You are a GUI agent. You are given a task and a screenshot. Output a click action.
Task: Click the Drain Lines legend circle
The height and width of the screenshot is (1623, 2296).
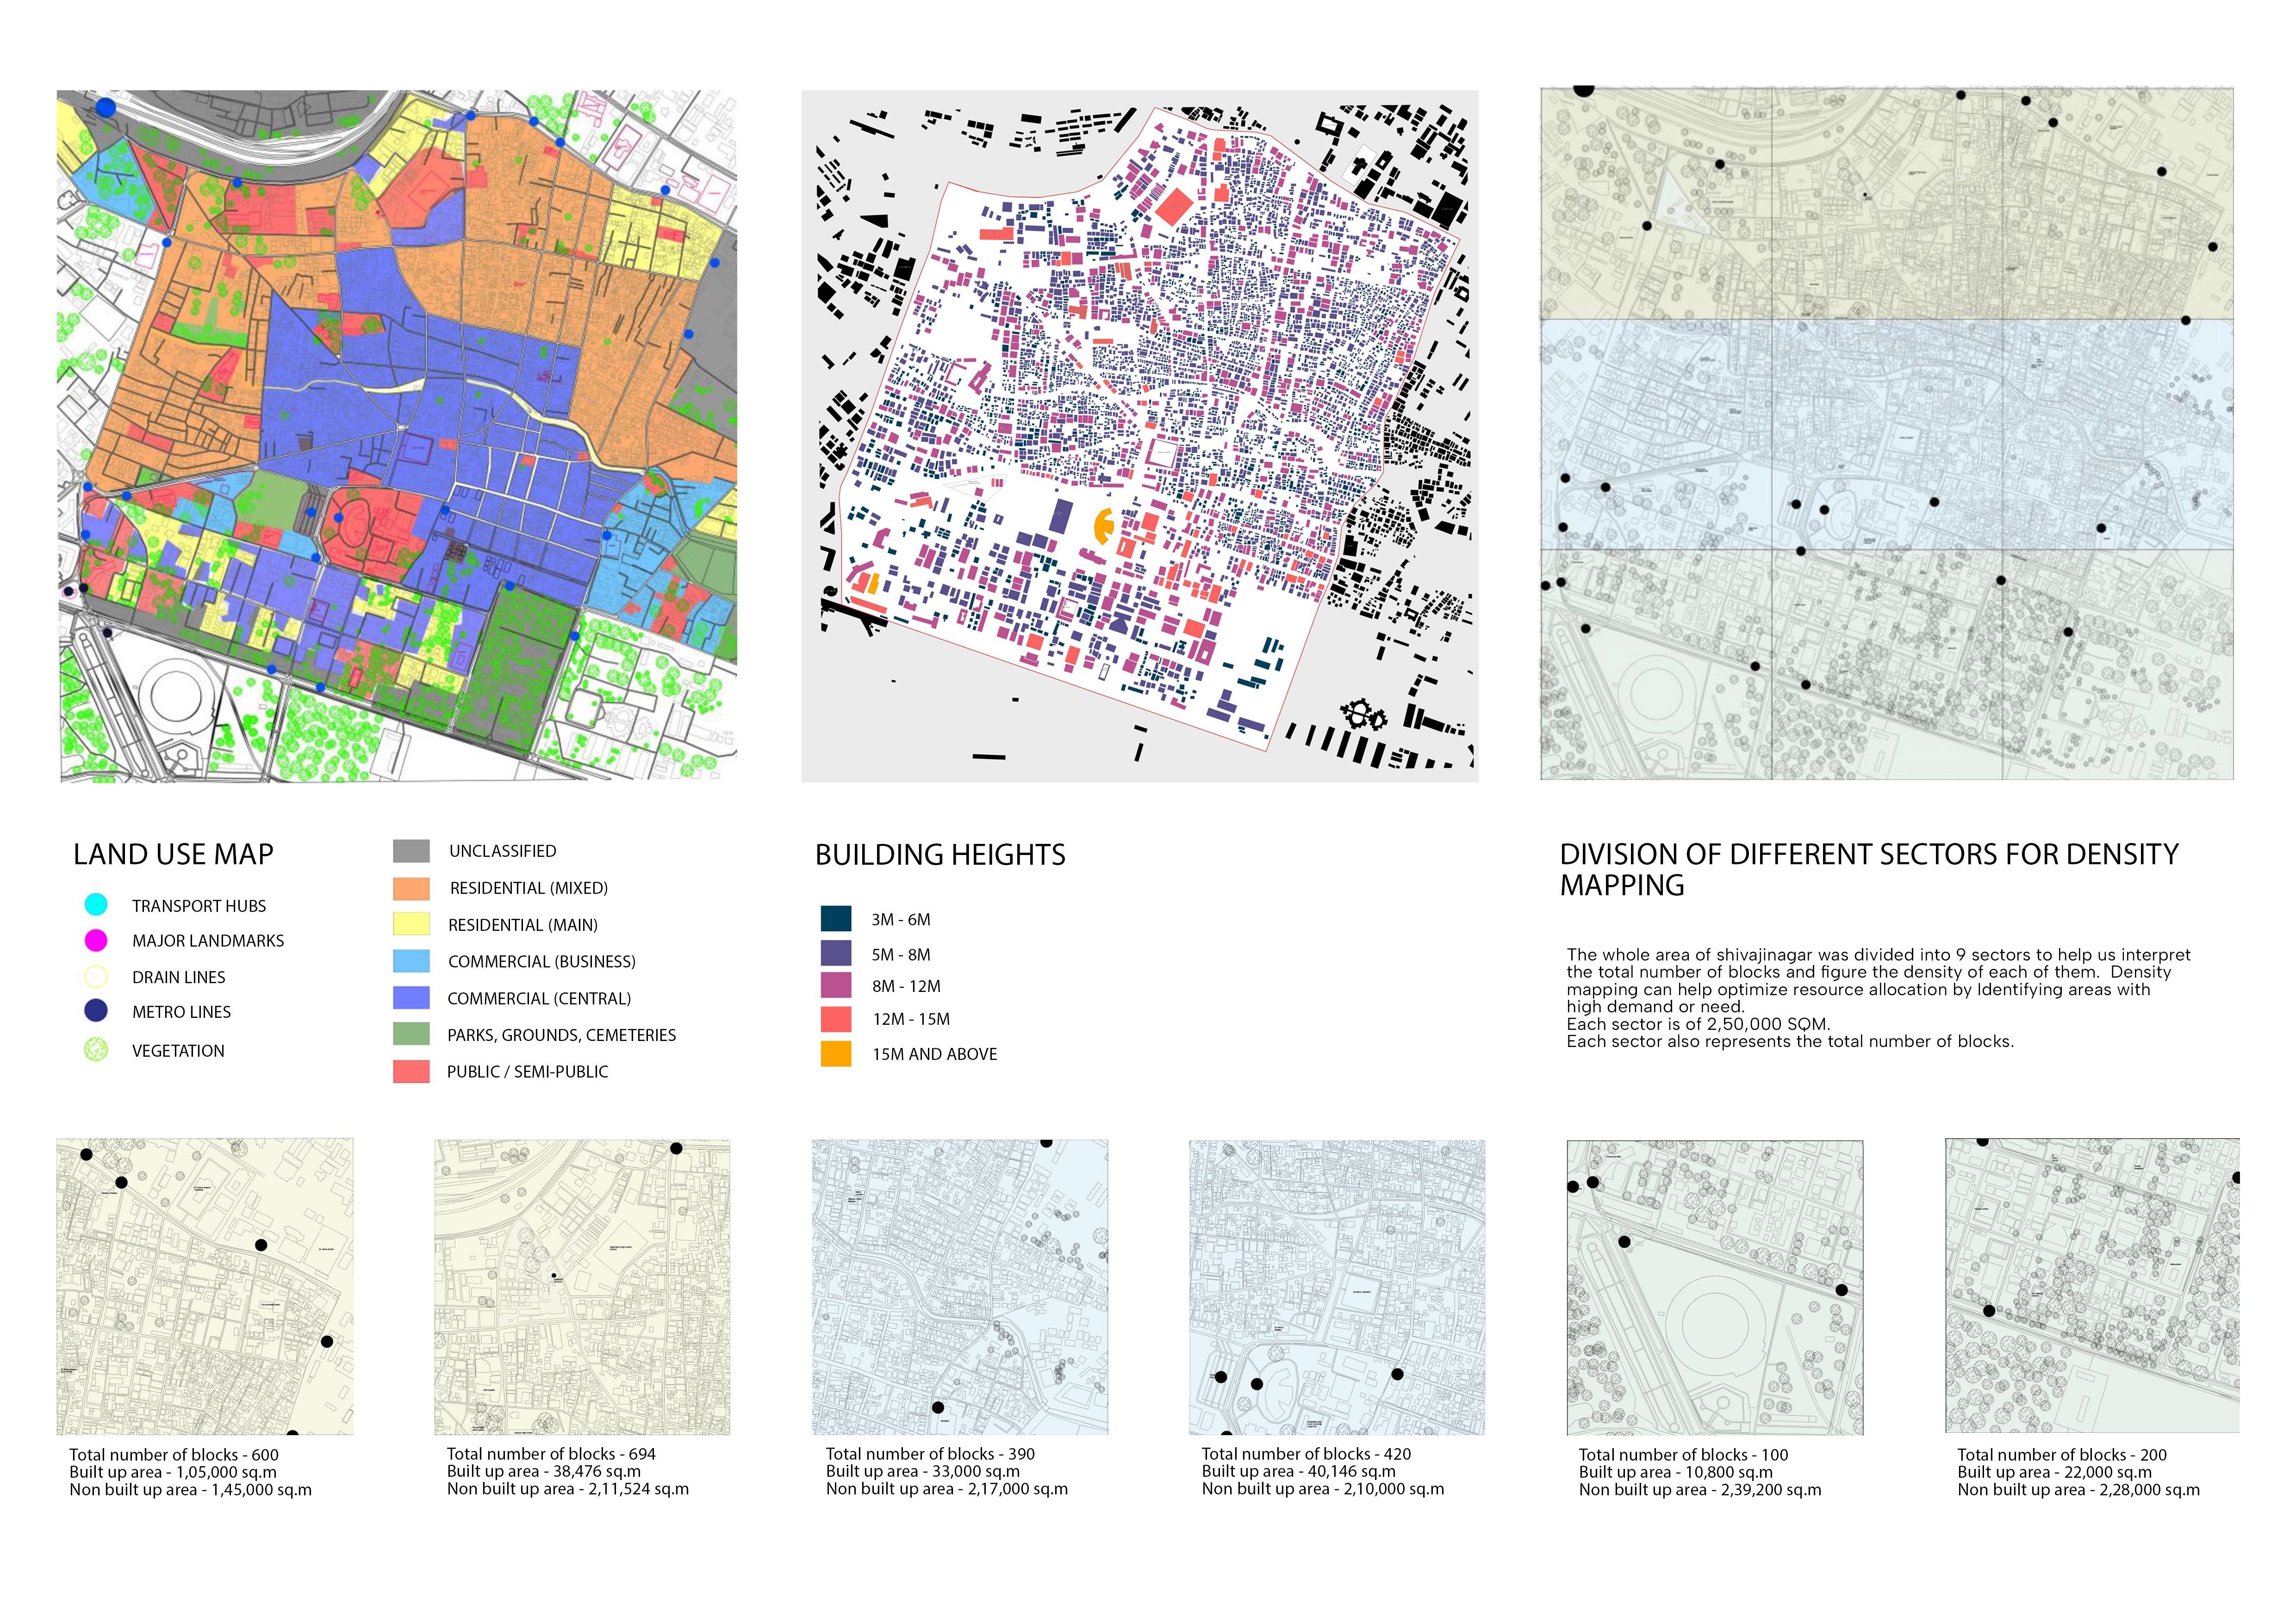(x=96, y=976)
